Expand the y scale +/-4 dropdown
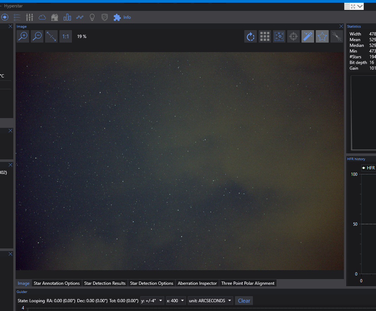The width and height of the screenshot is (376, 311). 152,301
